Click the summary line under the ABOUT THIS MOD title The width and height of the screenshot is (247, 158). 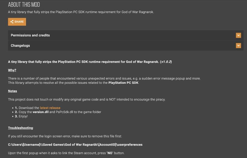coord(81,12)
